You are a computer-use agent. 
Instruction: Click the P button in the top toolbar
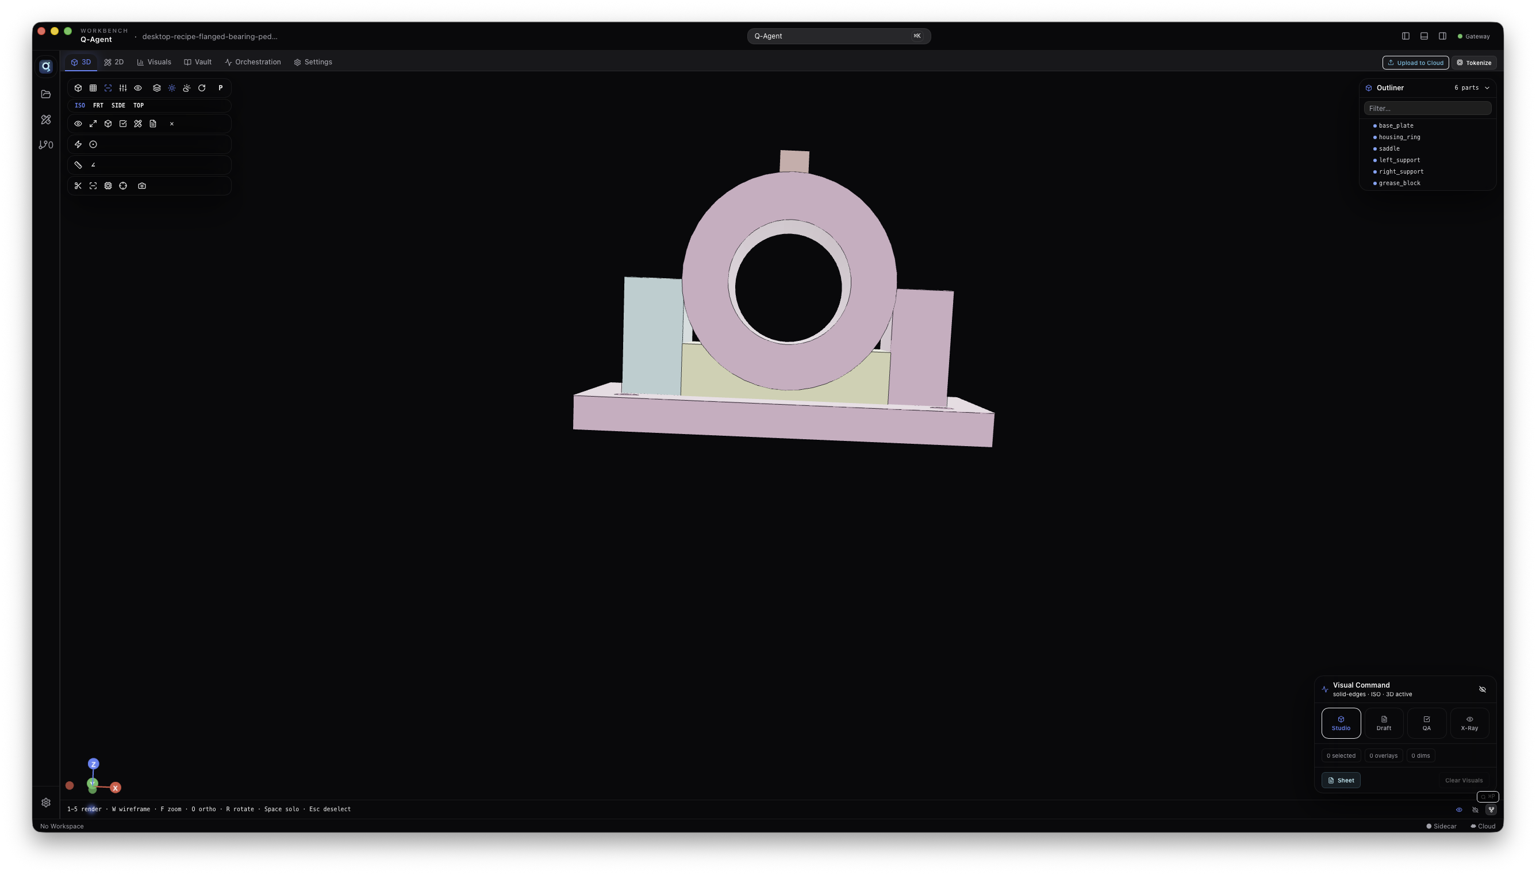click(221, 88)
